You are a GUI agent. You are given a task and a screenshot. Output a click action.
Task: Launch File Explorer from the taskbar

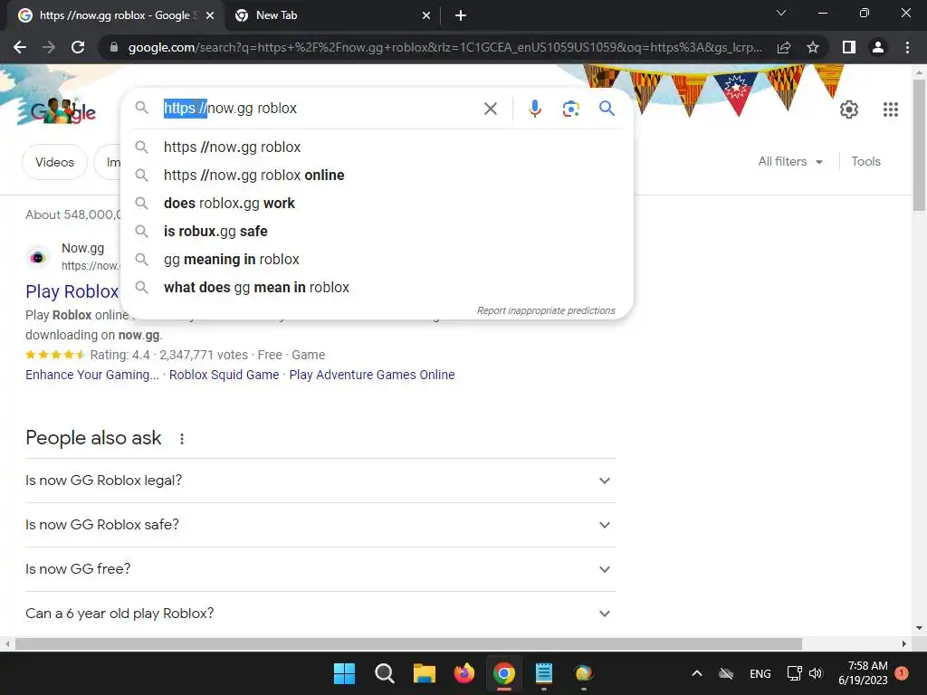[424, 673]
